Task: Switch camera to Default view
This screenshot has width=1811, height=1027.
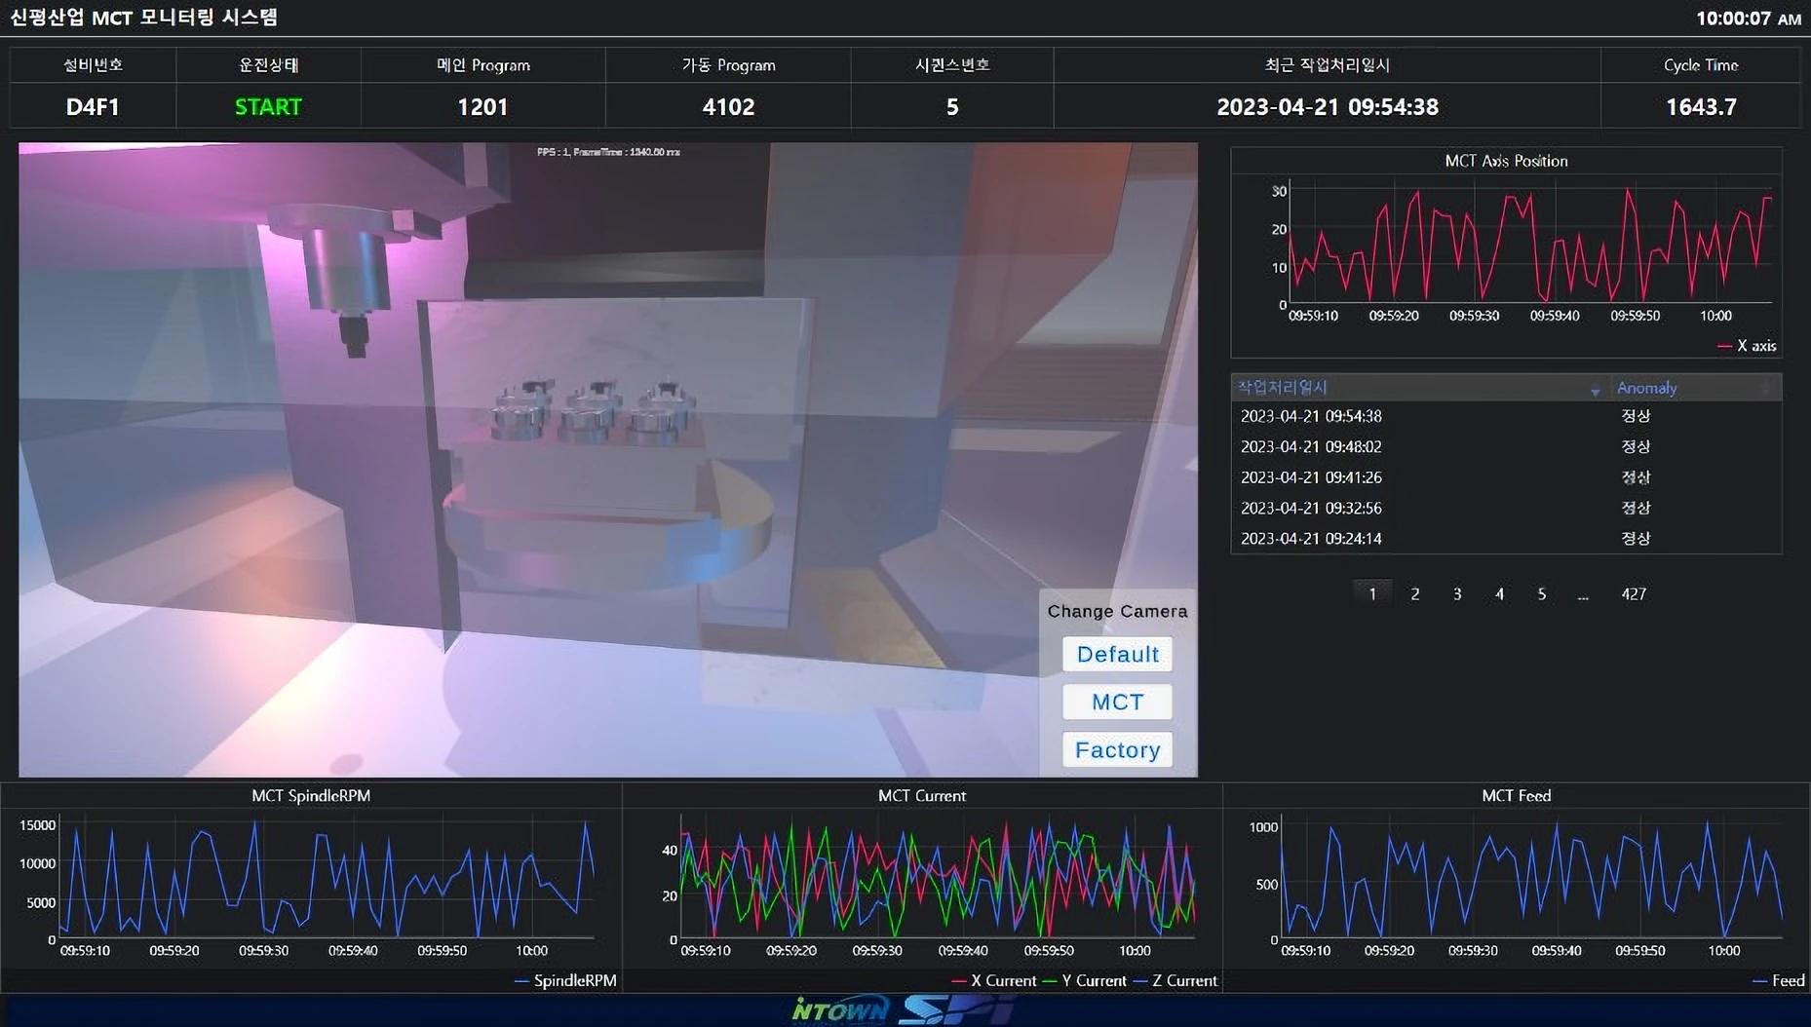Action: (x=1117, y=654)
